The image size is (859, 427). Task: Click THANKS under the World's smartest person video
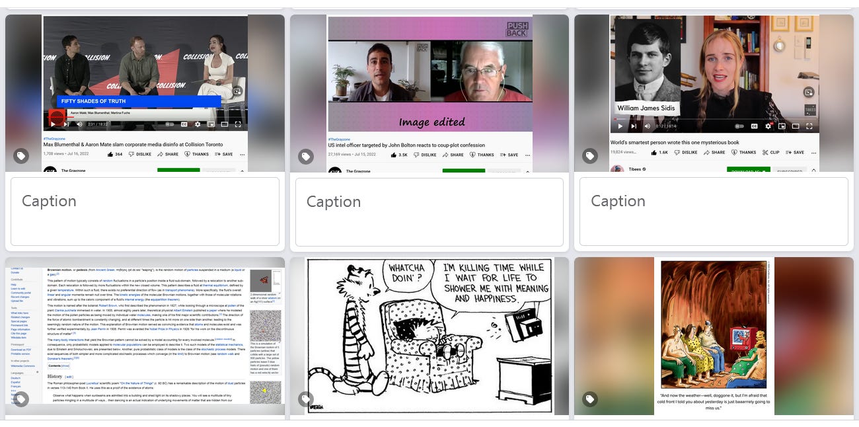[742, 152]
